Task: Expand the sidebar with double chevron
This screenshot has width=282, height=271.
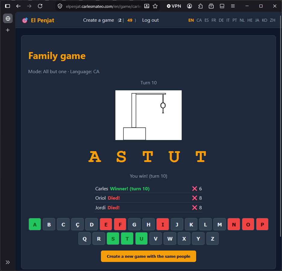Action: (x=8, y=262)
